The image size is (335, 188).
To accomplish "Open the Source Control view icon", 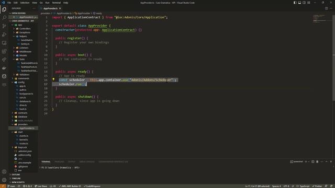I will (4, 26).
